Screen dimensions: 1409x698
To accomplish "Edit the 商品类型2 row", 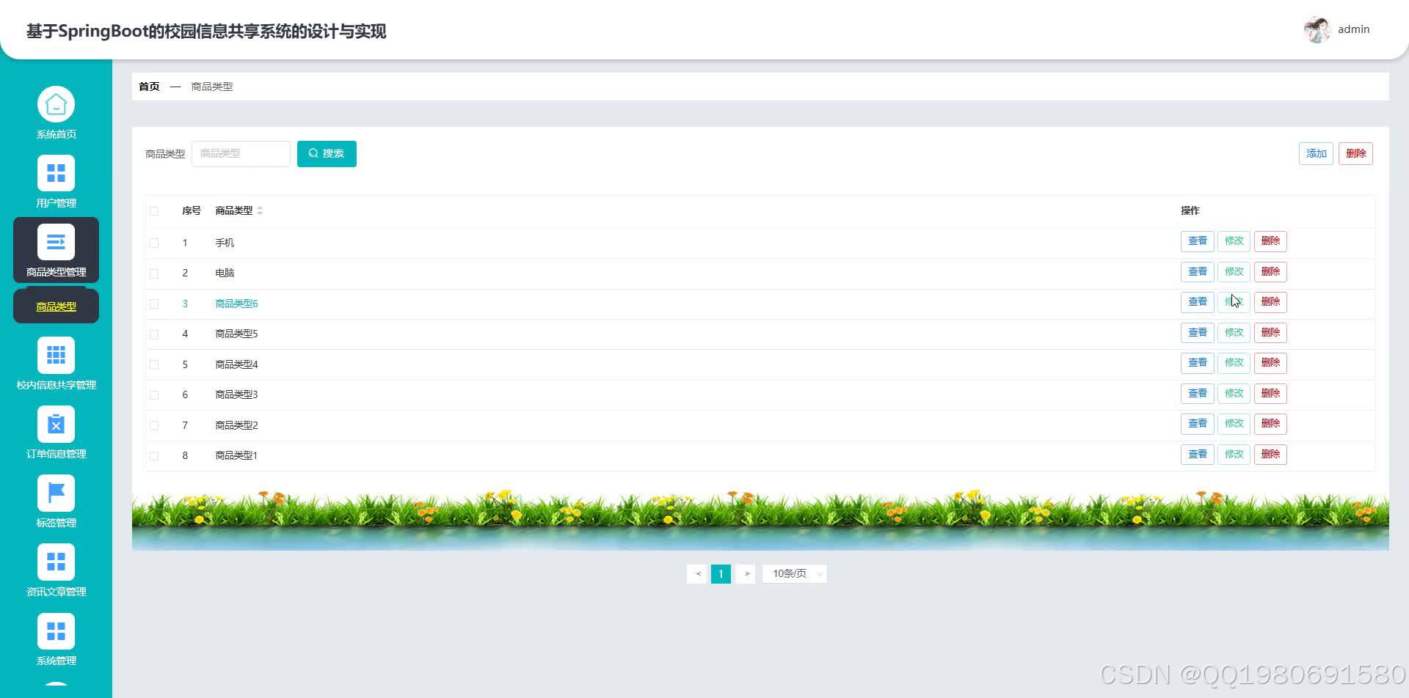I will pyautogui.click(x=1234, y=424).
